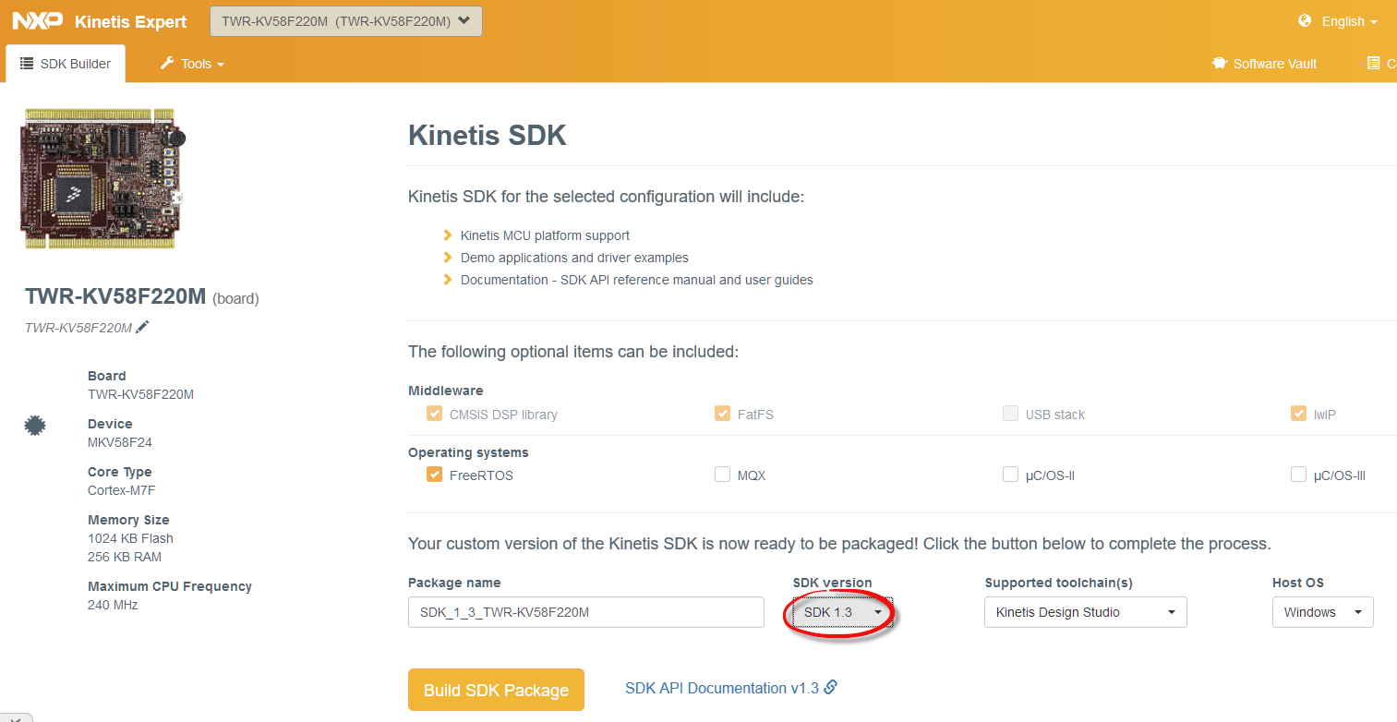Click the Package name input field
1397x722 pixels.
(585, 612)
